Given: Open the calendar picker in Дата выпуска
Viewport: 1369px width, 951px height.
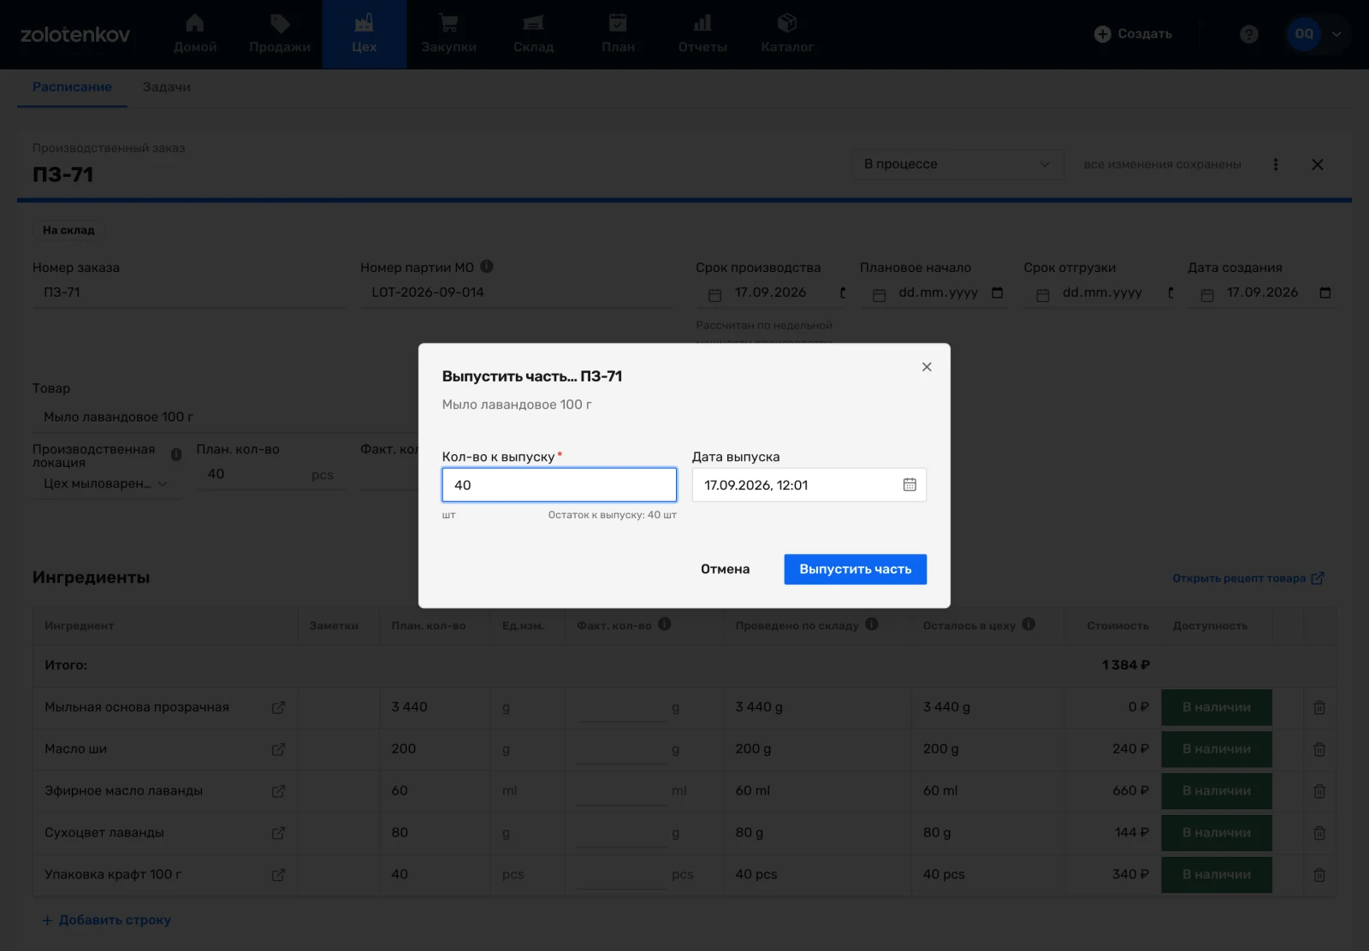Looking at the screenshot, I should pos(910,485).
